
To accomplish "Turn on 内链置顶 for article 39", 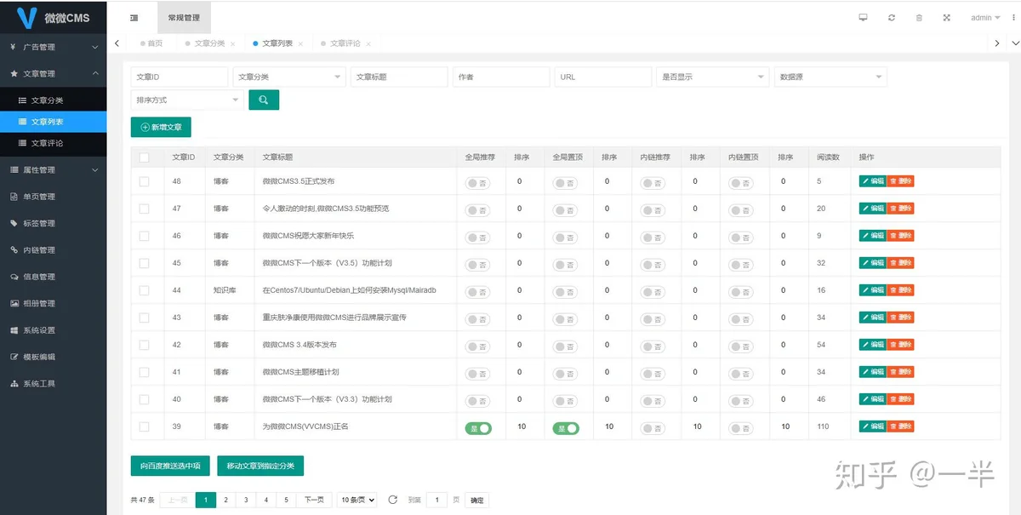I will click(x=742, y=428).
